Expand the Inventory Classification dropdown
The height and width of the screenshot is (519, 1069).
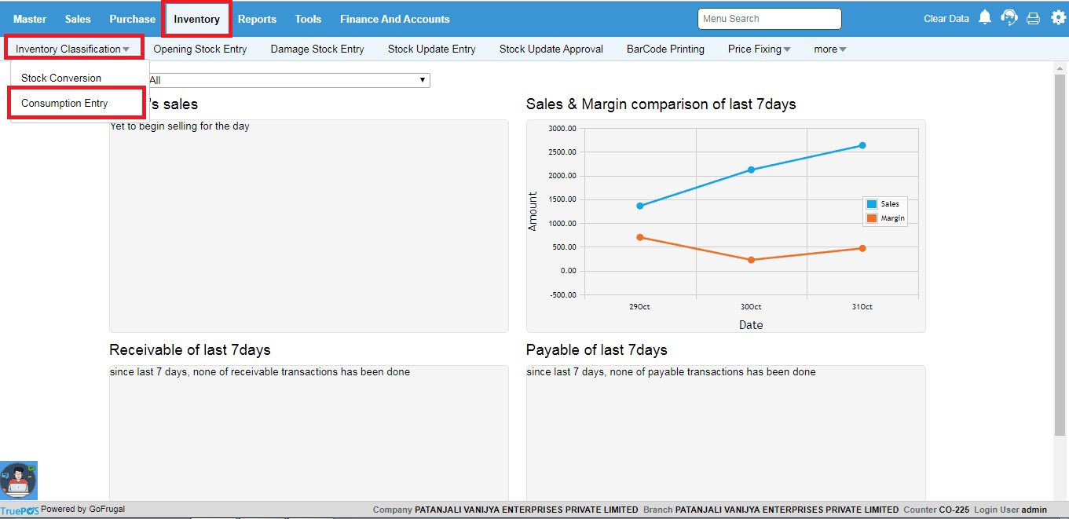(73, 49)
